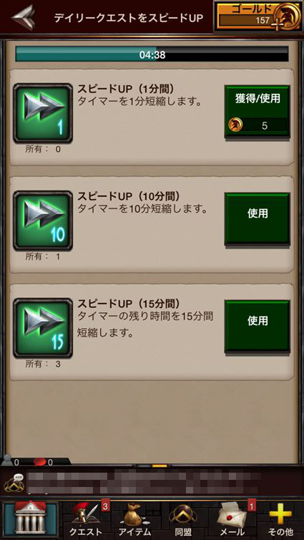Click 獲得/使用 button for 5 gold
This screenshot has height=540, width=304.
[258, 112]
